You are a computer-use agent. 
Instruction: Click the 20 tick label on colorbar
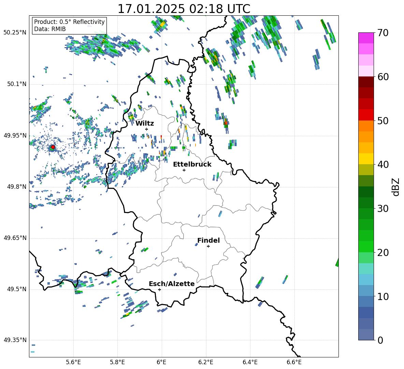pyautogui.click(x=383, y=253)
